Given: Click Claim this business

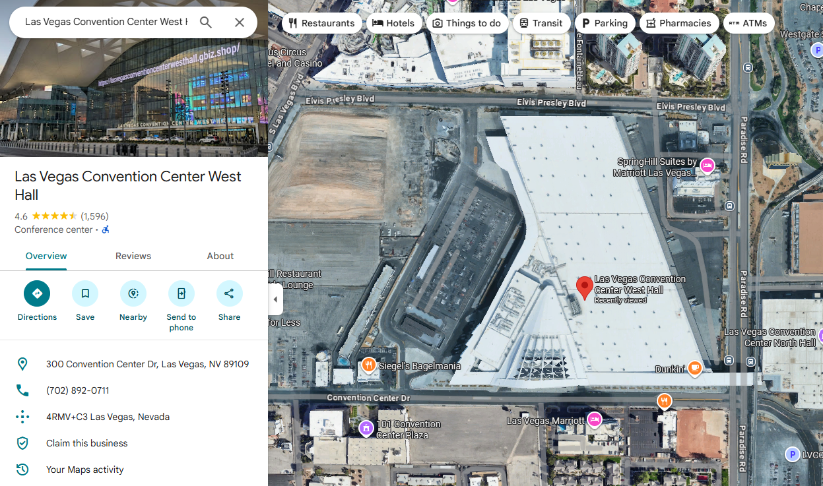Looking at the screenshot, I should coord(86,443).
